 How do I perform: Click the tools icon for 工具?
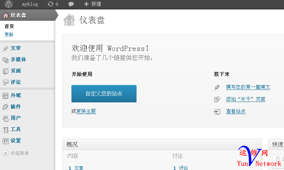point(6,130)
